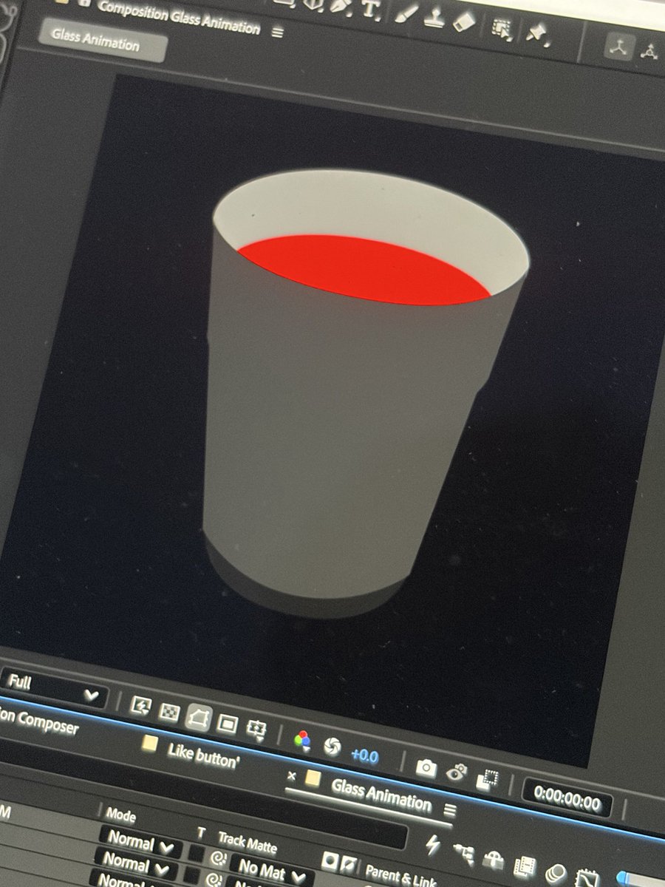Enable the Region of Interest
The height and width of the screenshot is (887, 665).
[228, 724]
